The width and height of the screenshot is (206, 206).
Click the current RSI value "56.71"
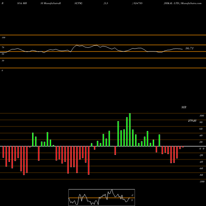[x=190, y=48]
